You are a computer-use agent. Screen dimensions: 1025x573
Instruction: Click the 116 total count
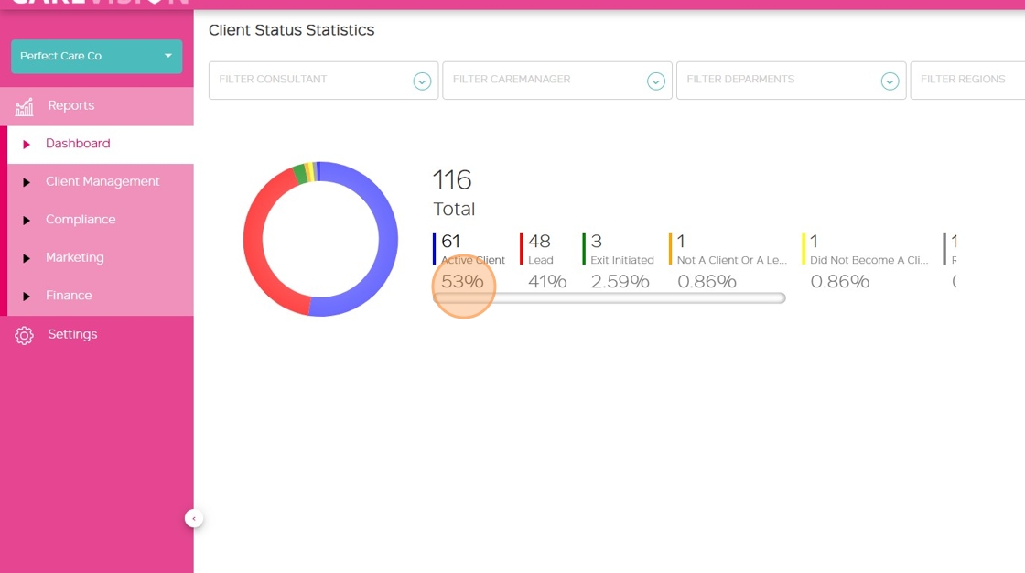(x=452, y=180)
